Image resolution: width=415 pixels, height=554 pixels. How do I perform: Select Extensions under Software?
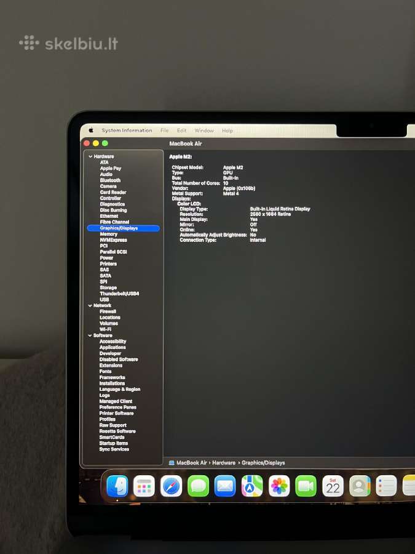(111, 365)
